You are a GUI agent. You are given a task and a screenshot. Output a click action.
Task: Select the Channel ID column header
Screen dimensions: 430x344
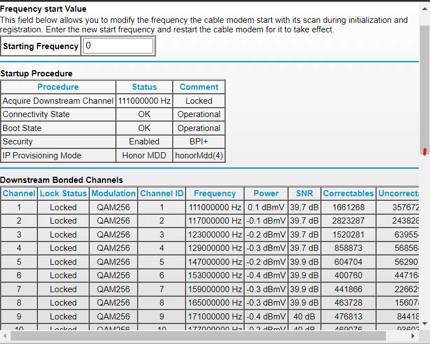pos(162,193)
